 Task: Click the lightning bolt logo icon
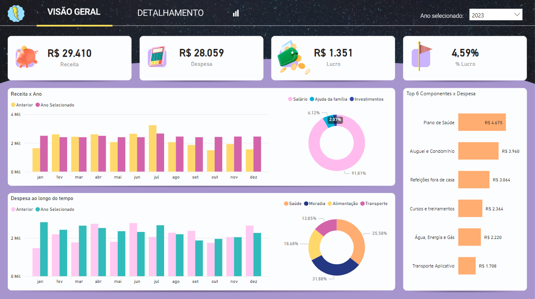16,13
